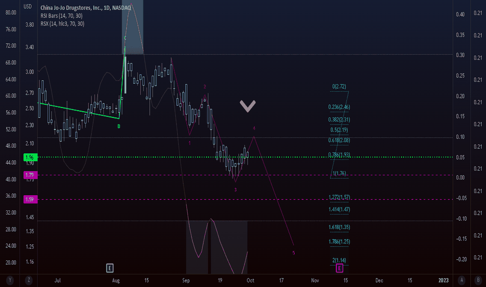486x287 pixels.
Task: Select Fibonacci level 1.786(1.25)
Action: 339,242
